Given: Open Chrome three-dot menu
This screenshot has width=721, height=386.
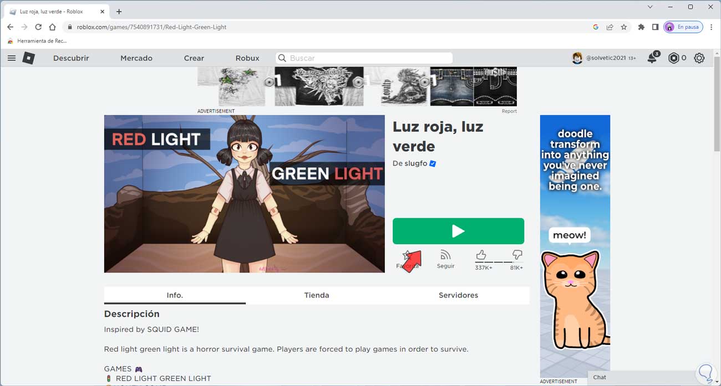Looking at the screenshot, I should 712,27.
